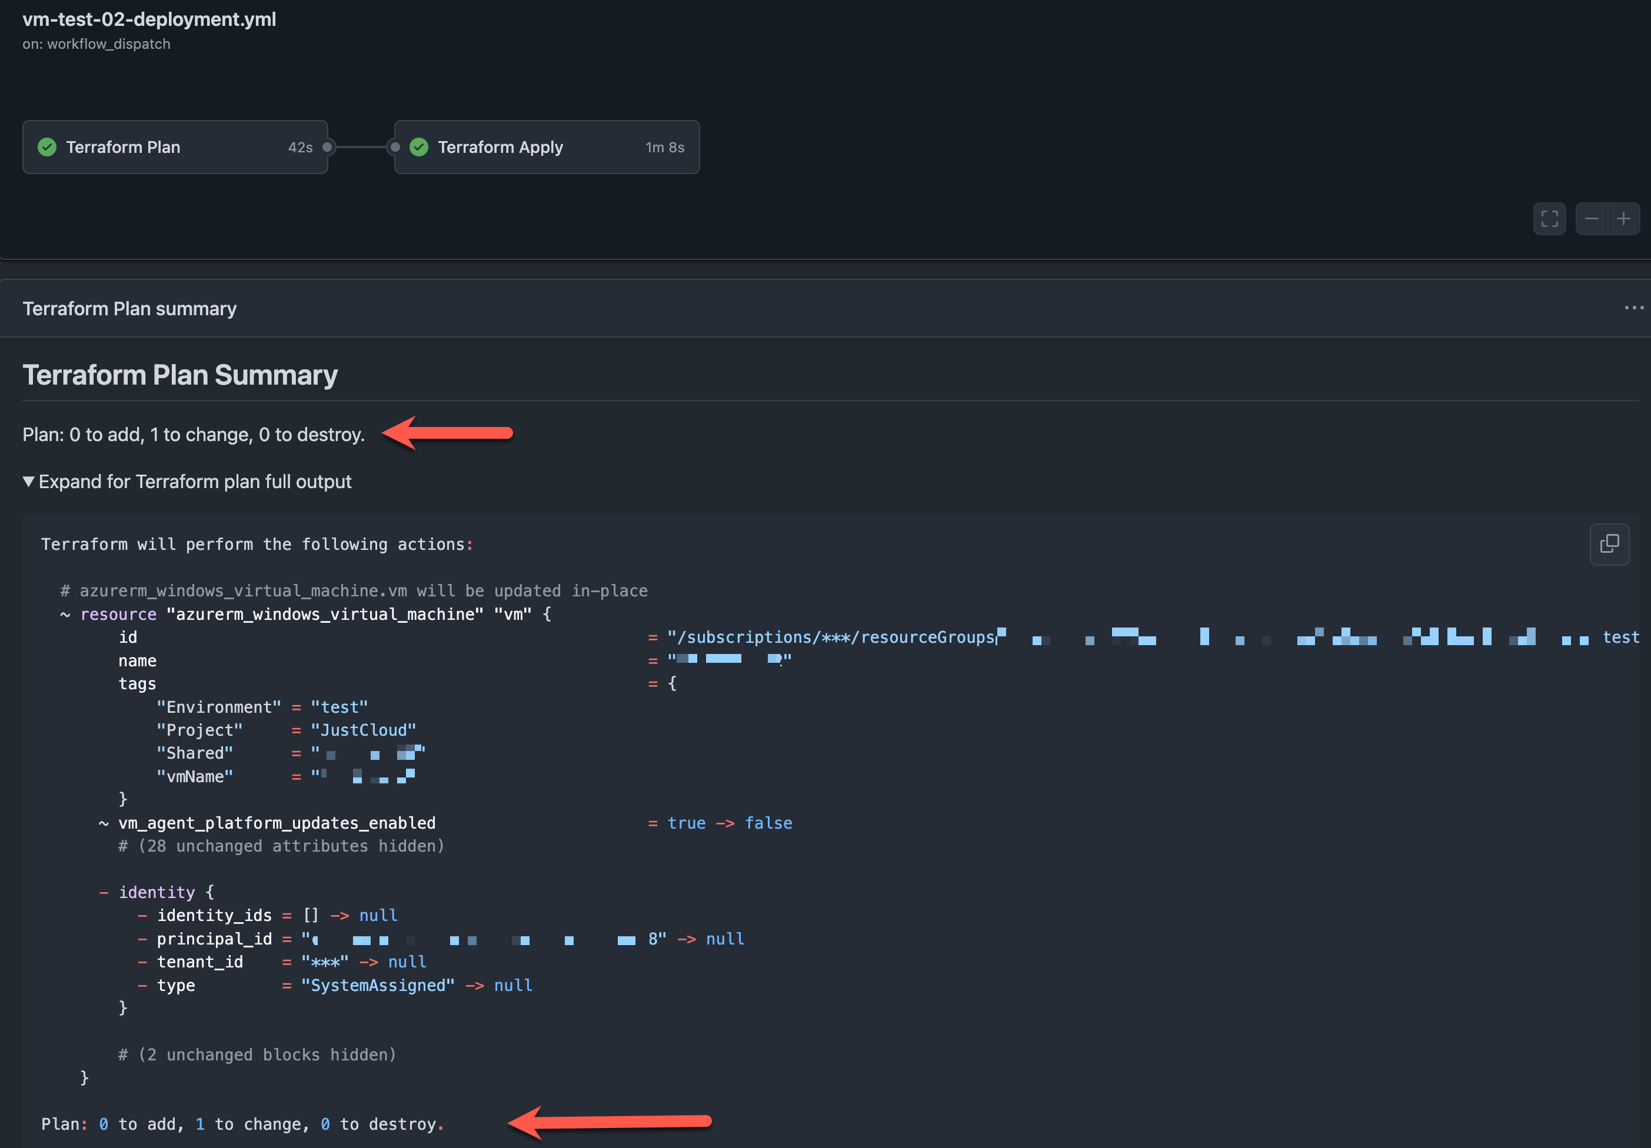This screenshot has height=1148, width=1651.
Task: Click the Terraform Apply success checkmark
Action: (418, 148)
